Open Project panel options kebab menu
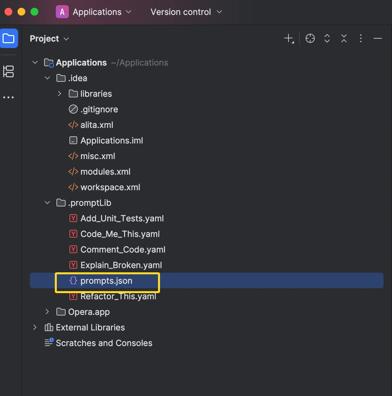 click(x=361, y=38)
